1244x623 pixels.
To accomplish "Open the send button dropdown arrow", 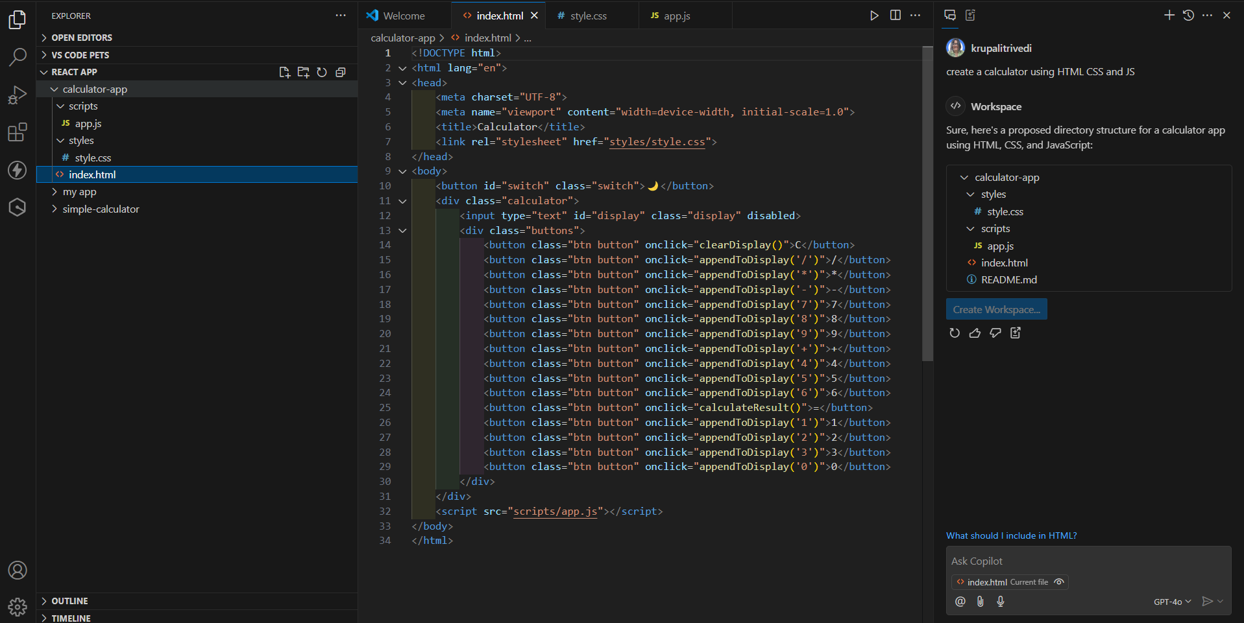I will (x=1221, y=602).
